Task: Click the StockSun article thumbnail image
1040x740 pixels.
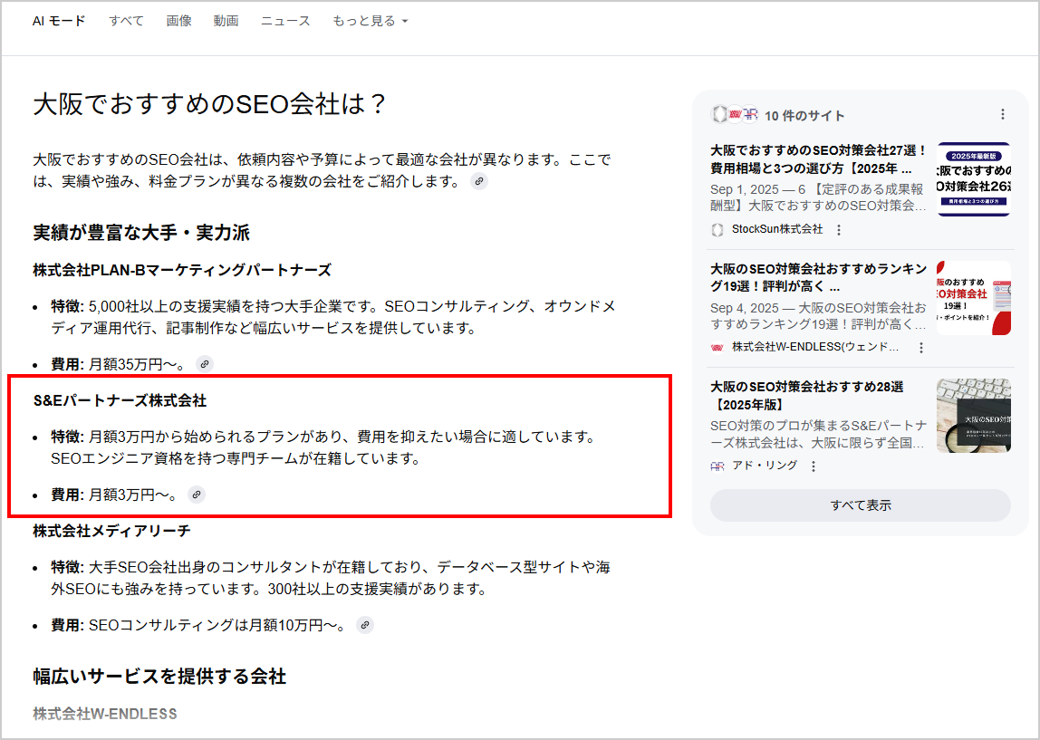Action: coord(974,179)
